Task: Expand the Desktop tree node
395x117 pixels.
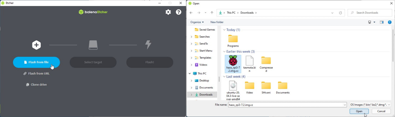Action: click(191, 81)
